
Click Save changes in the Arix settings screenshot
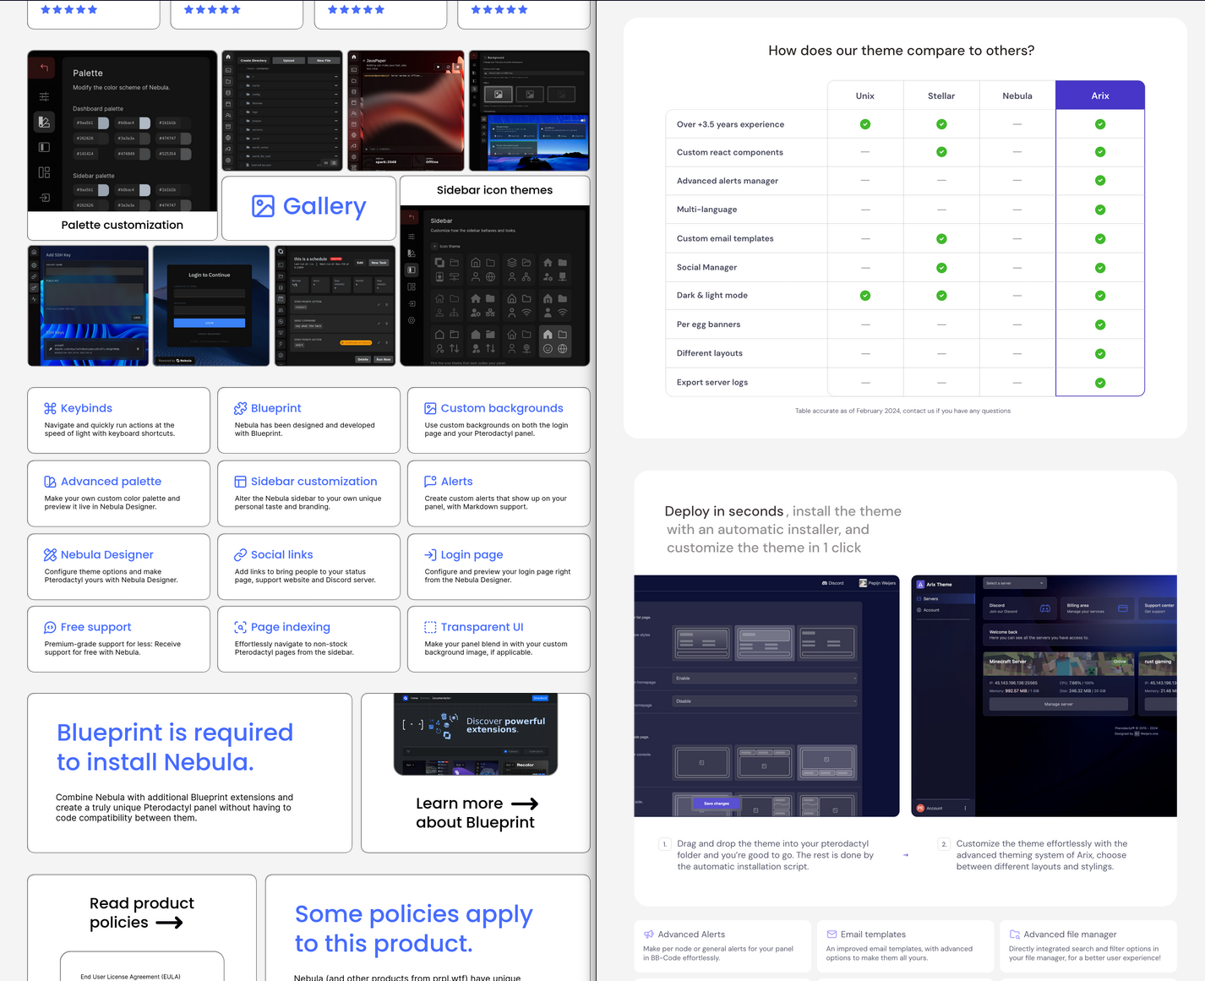[717, 804]
